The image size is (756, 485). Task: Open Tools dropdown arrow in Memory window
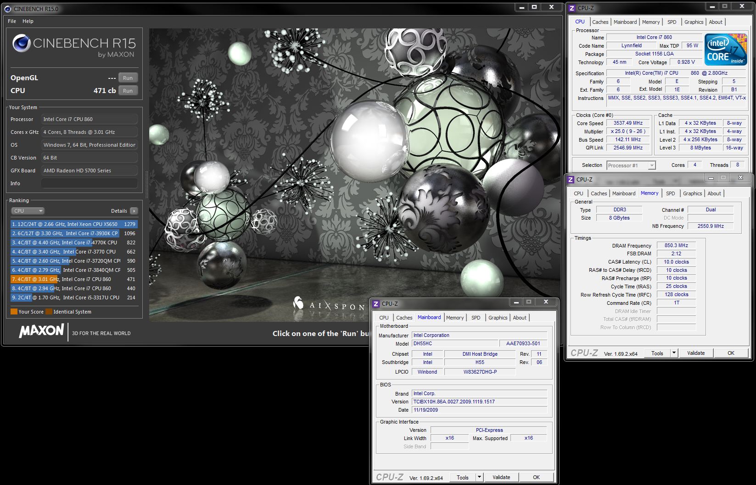tap(674, 353)
